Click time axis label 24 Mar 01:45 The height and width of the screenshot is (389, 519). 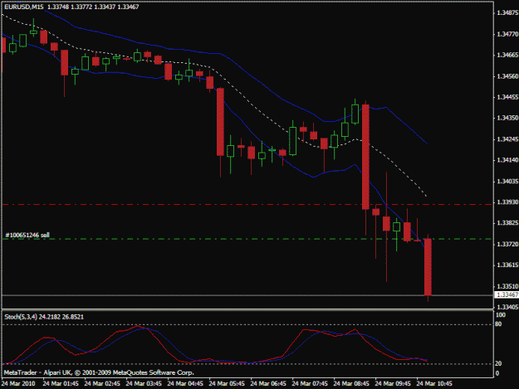coord(61,384)
